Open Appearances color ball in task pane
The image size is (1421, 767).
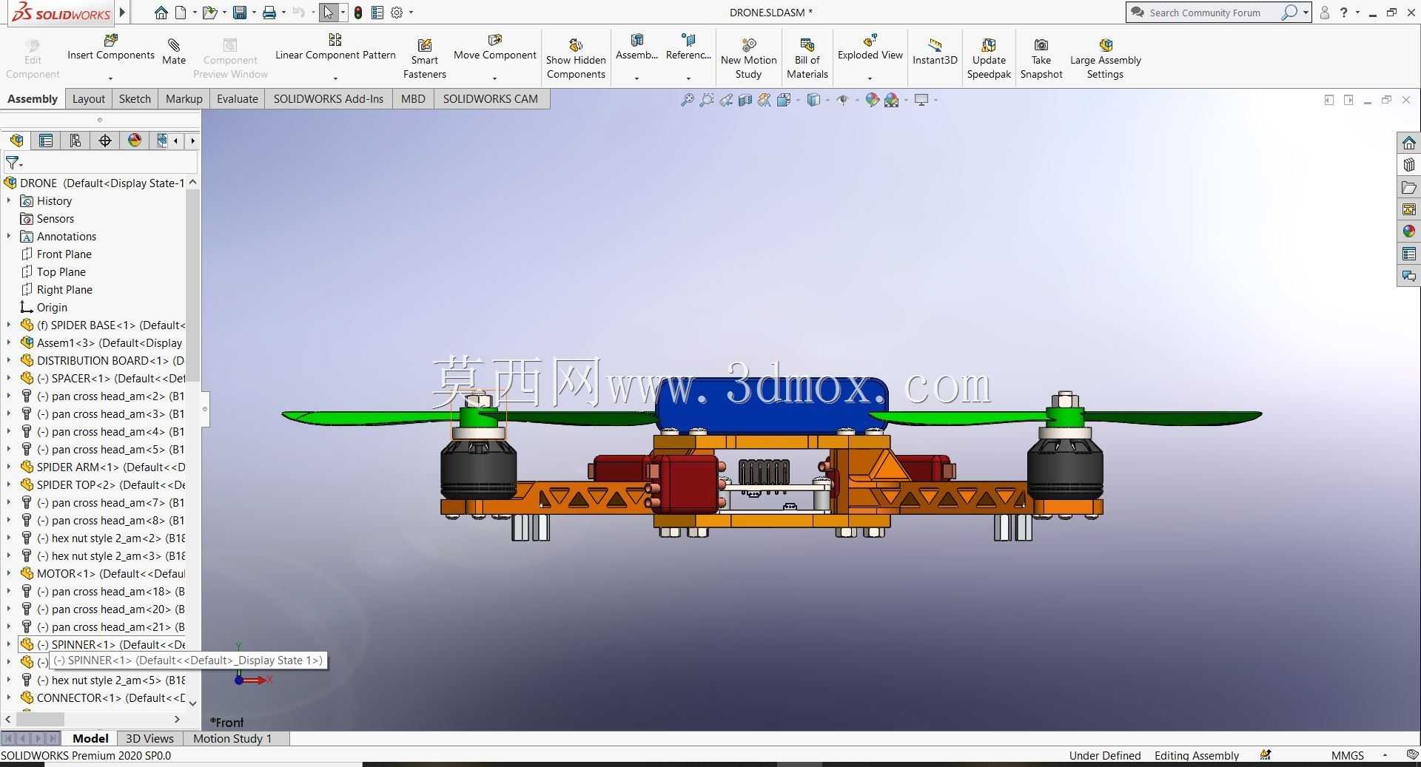click(x=1408, y=232)
